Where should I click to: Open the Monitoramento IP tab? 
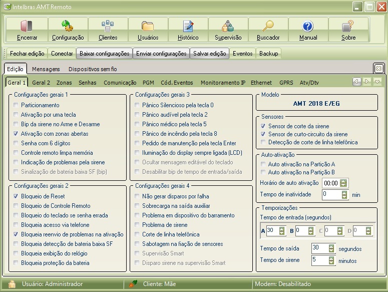click(223, 83)
